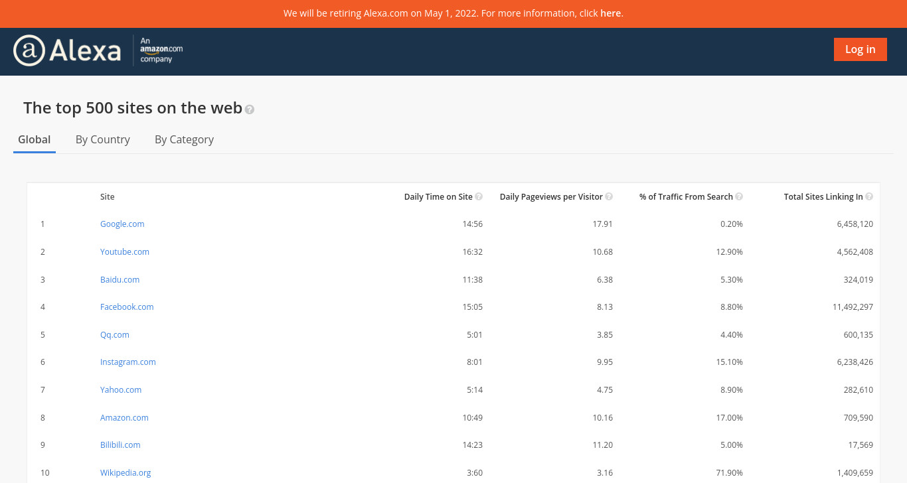The image size is (907, 483).
Task: Open the Qq.com link
Action: click(x=115, y=335)
